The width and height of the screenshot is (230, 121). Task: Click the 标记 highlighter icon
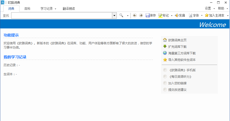(160, 16)
